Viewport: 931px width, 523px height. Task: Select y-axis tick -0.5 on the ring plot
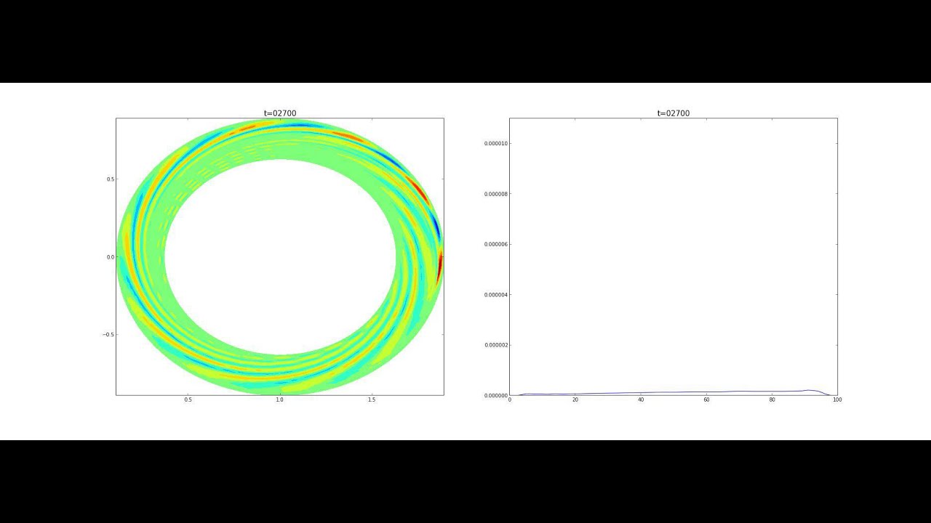109,335
